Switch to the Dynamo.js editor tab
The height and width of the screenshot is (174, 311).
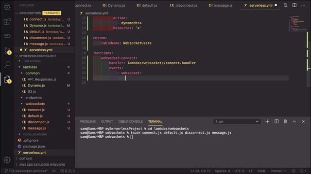pyautogui.click(x=114, y=5)
